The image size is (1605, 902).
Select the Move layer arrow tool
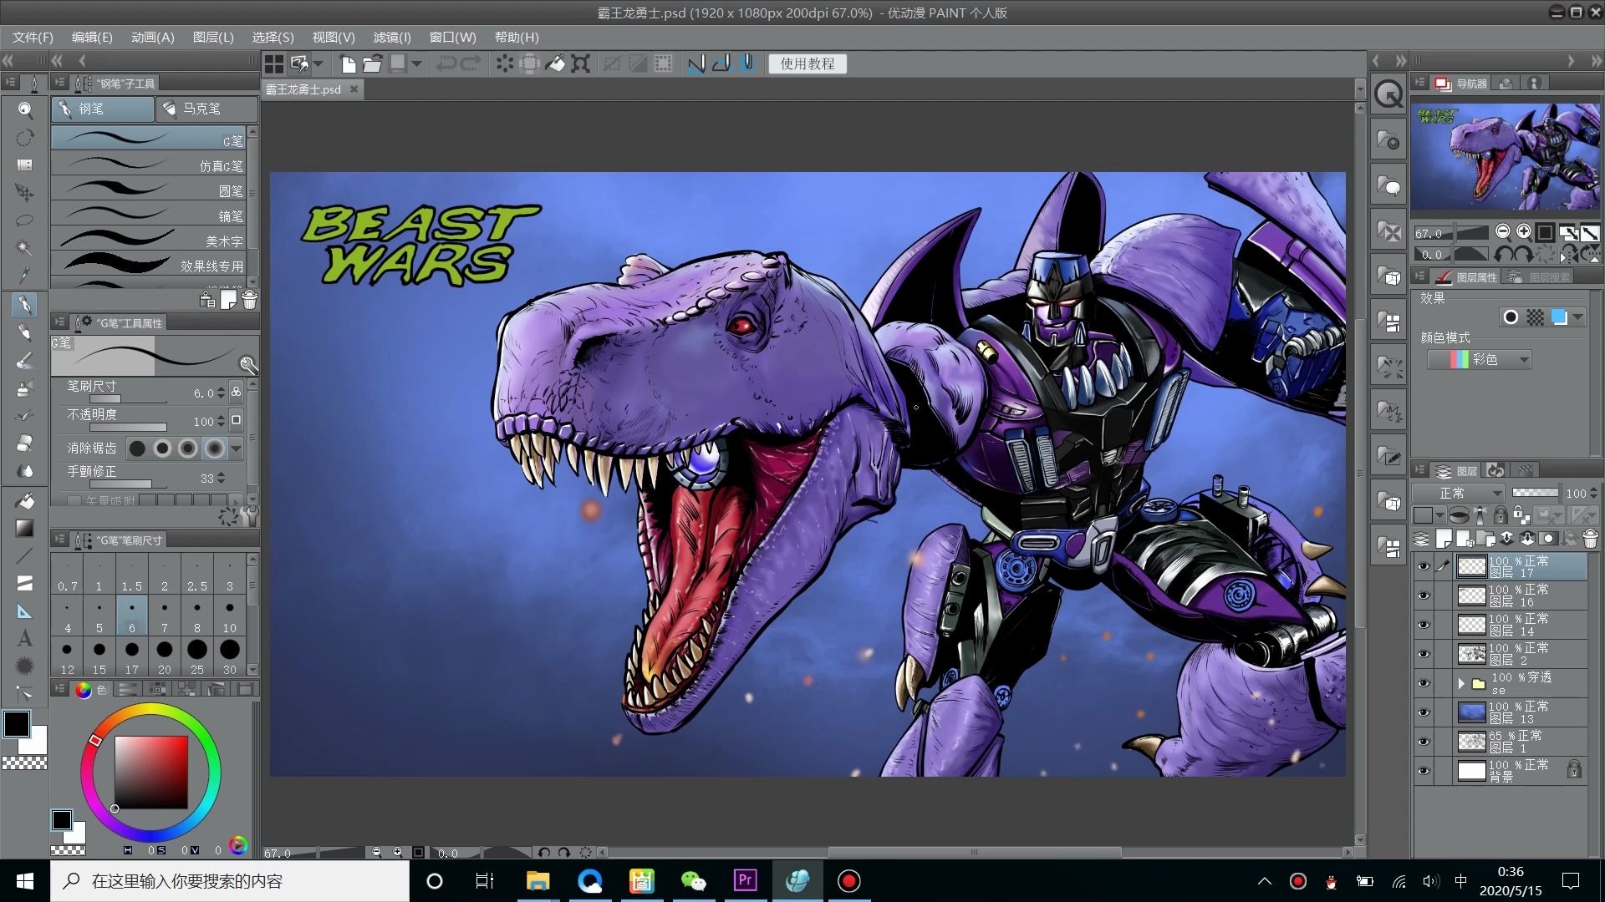(x=25, y=193)
